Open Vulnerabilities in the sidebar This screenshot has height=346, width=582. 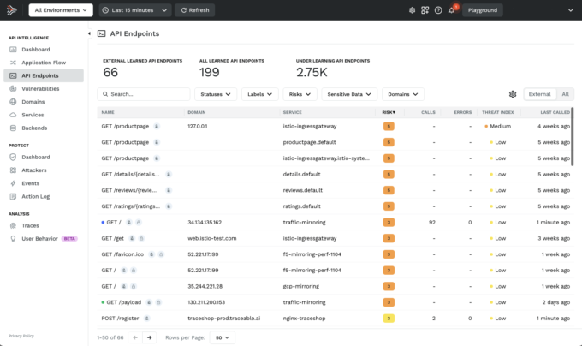[x=40, y=88]
